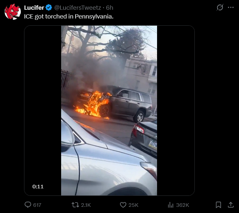Click the tweet text about Pennsylvania

tap(69, 17)
